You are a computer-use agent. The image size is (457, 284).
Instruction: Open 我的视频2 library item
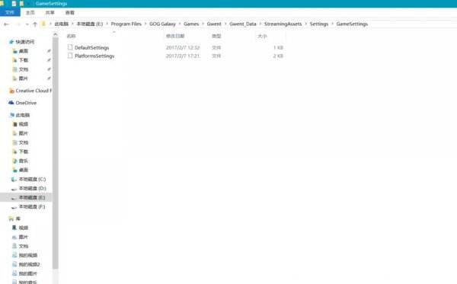click(30, 264)
